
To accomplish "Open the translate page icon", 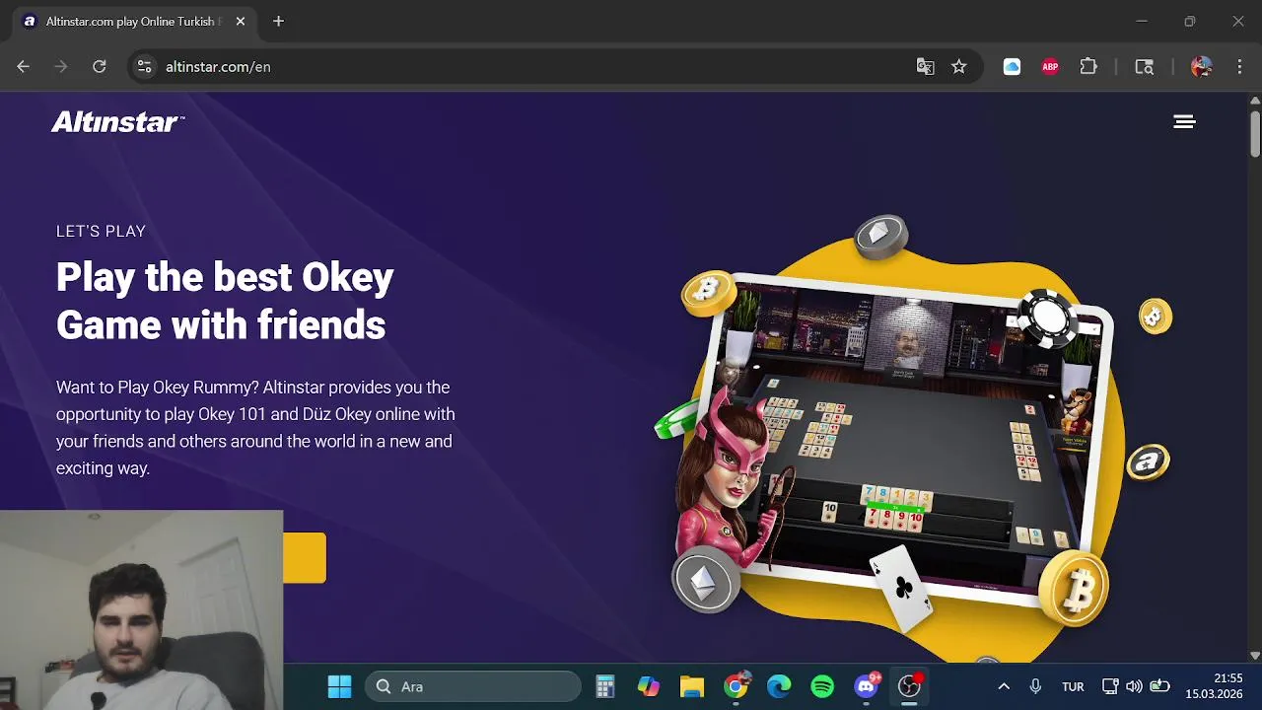I will tap(925, 66).
